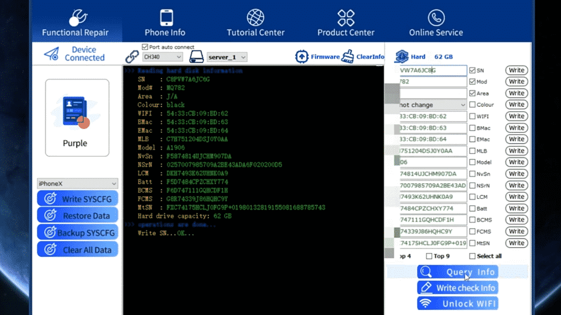Click the Device Connected paper plane icon

pyautogui.click(x=52, y=54)
